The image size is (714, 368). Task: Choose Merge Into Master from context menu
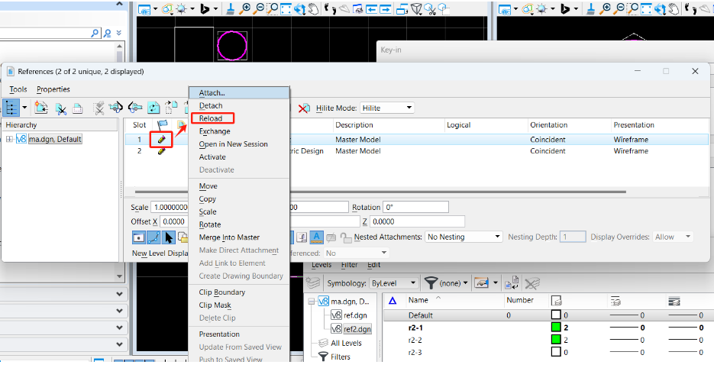tap(229, 237)
